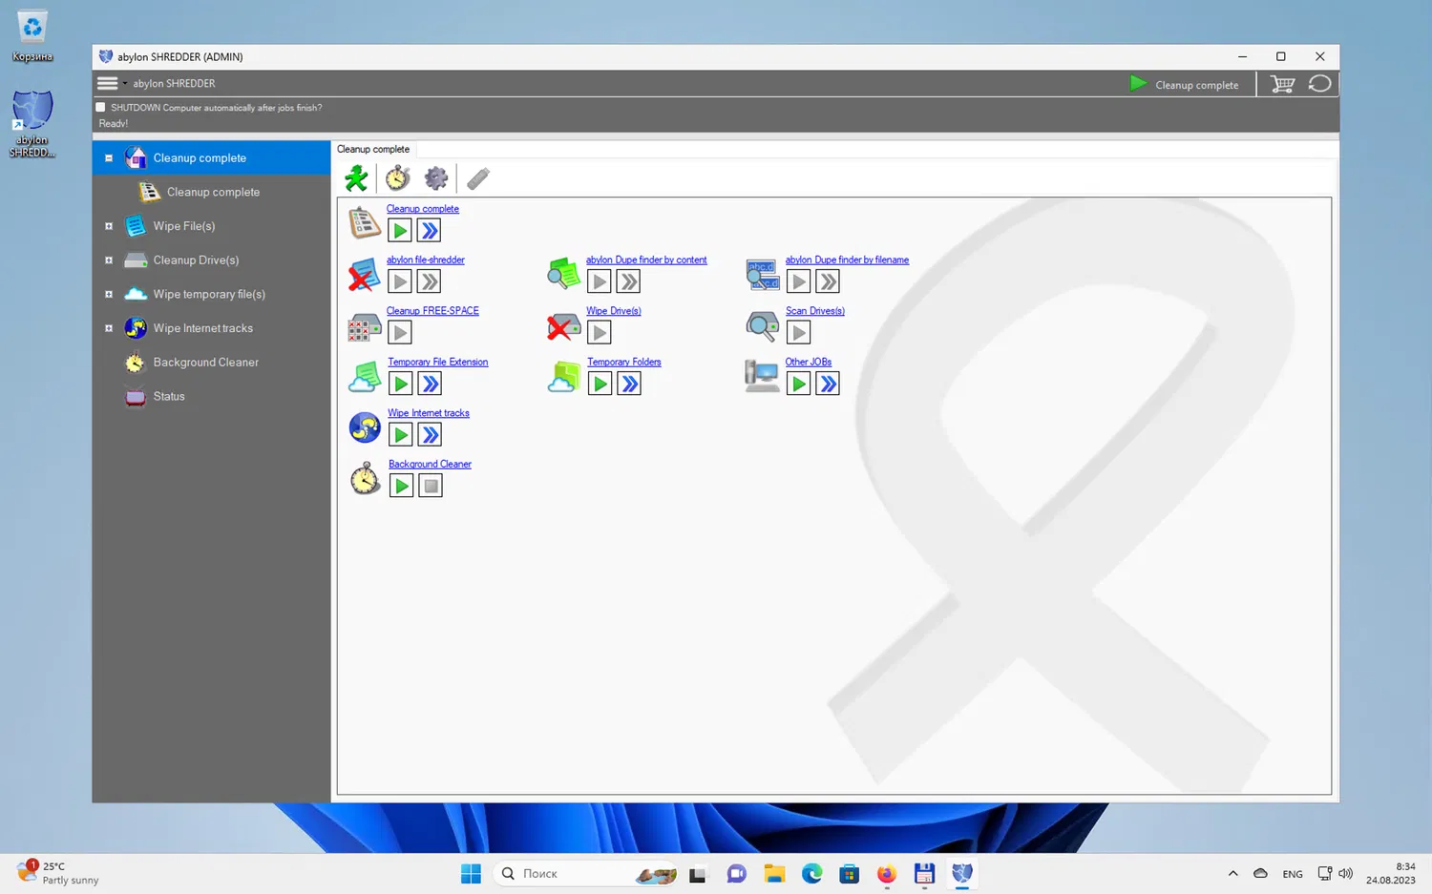
Task: Open the Temporary File Extension link
Action: [x=438, y=362]
